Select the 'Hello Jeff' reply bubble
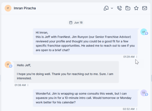The width and height of the screenshot is (152, 111). tap(66, 72)
